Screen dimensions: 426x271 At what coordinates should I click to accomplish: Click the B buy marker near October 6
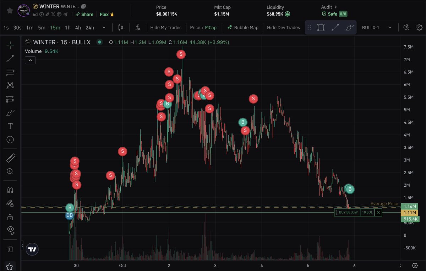[x=350, y=189]
